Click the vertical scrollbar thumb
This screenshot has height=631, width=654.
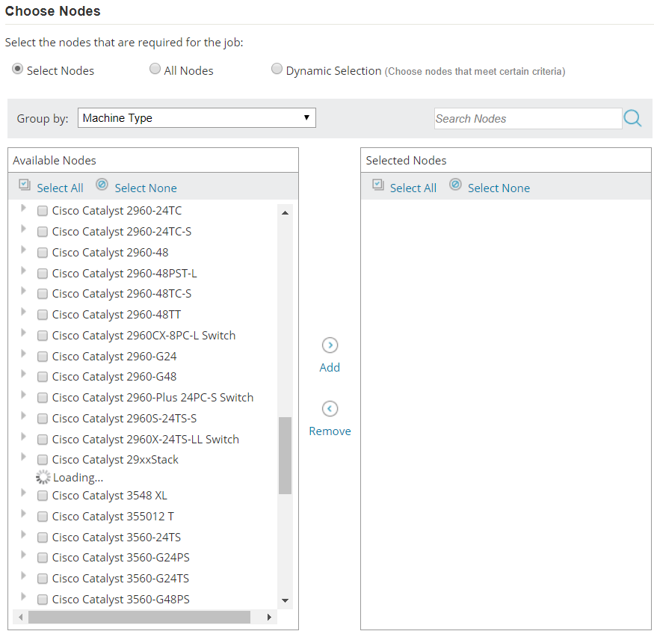(286, 455)
